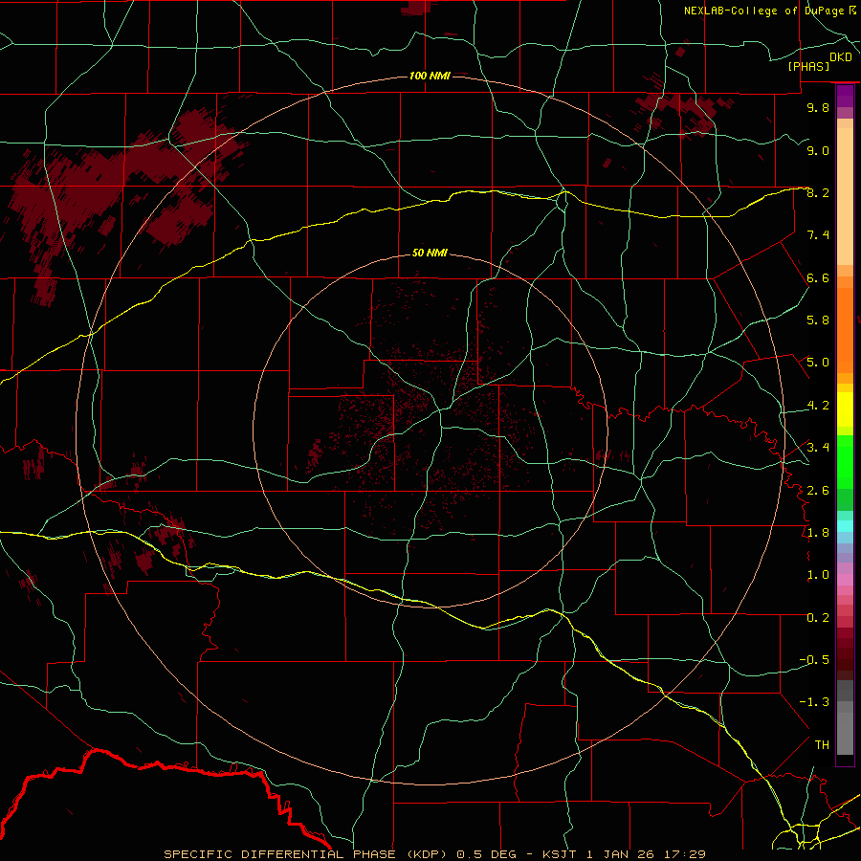The height and width of the screenshot is (861, 861).
Task: Click the 6.6 scale value label
Action: [x=818, y=277]
